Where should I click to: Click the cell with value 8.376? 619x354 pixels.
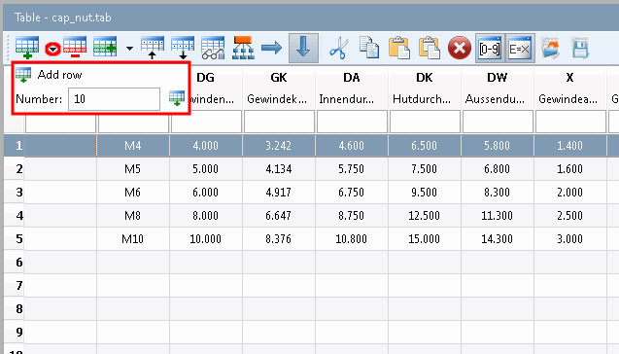click(x=279, y=239)
